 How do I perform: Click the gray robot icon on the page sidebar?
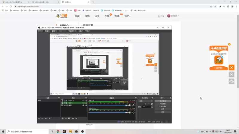tap(232, 82)
